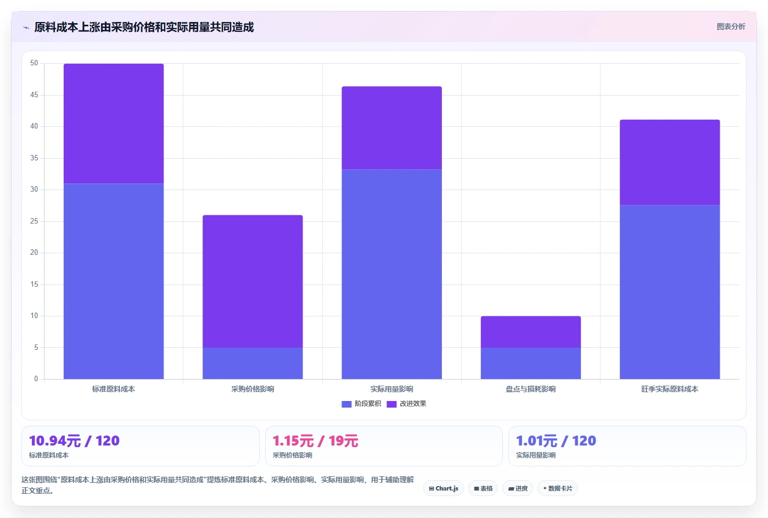Click the 实际用量影响 card caption
This screenshot has height=518, width=768.
pos(536,455)
